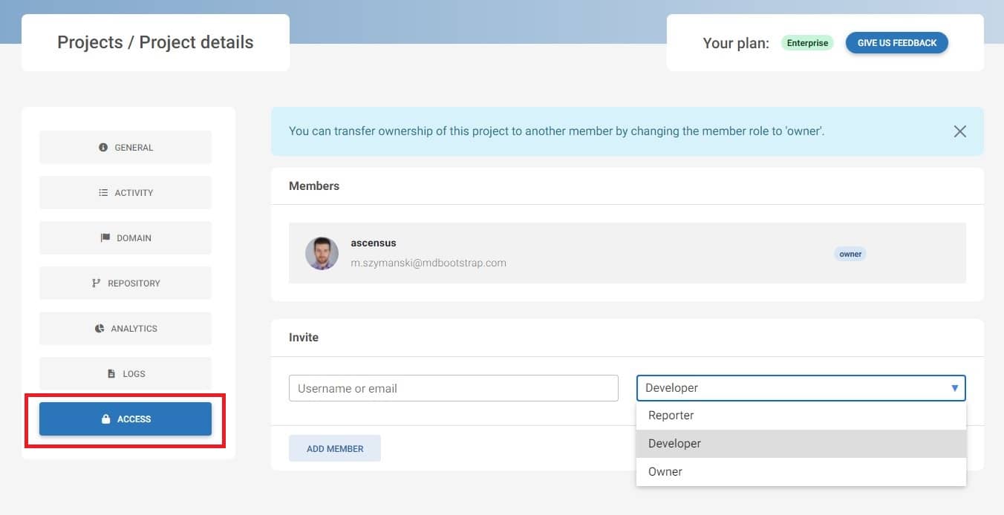Viewport: 1004px width, 515px height.
Task: Click the ascensus member avatar
Action: coord(322,253)
